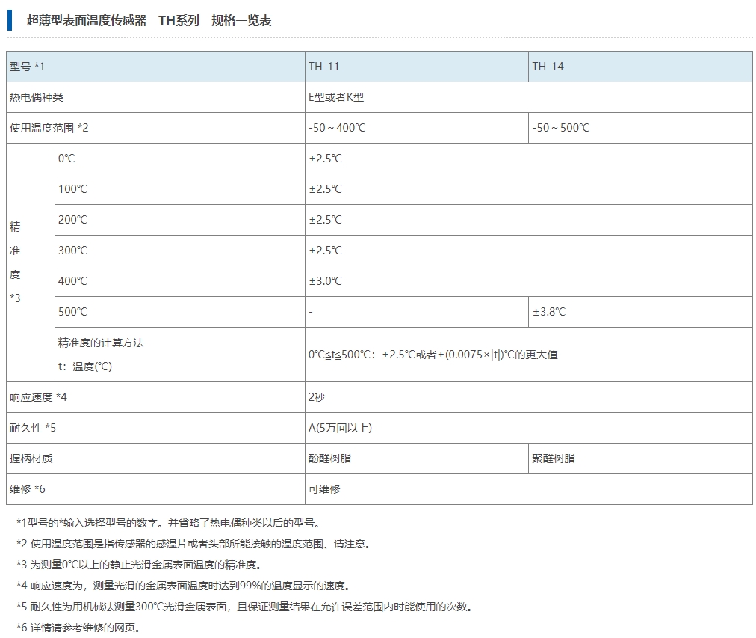The width and height of the screenshot is (756, 638).
Task: Click the ±3.0℃ value
Action: tap(326, 281)
